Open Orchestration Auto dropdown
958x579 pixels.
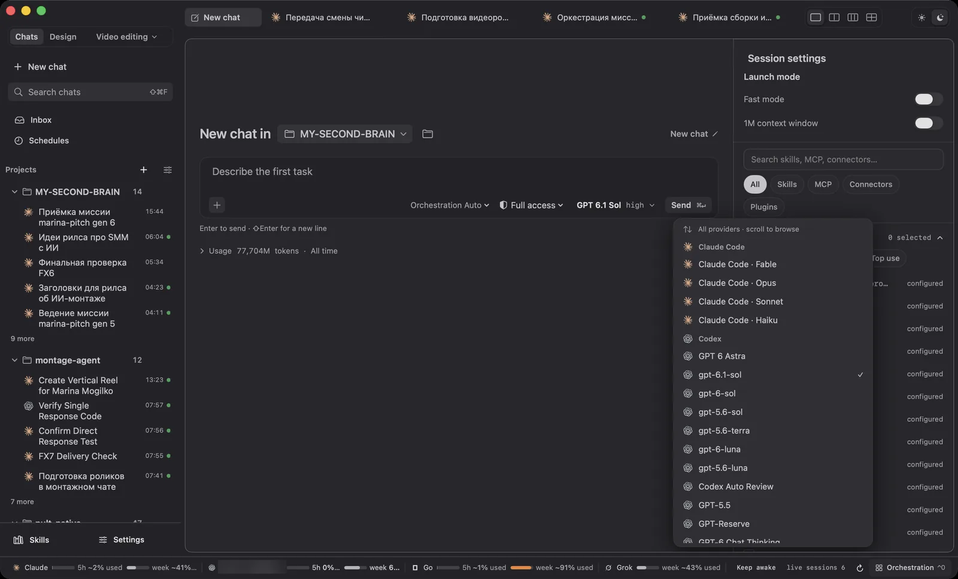point(450,205)
